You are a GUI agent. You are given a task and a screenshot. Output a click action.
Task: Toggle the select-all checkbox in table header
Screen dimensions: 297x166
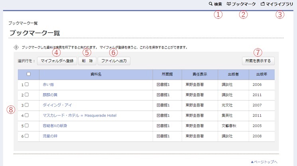[28, 74]
